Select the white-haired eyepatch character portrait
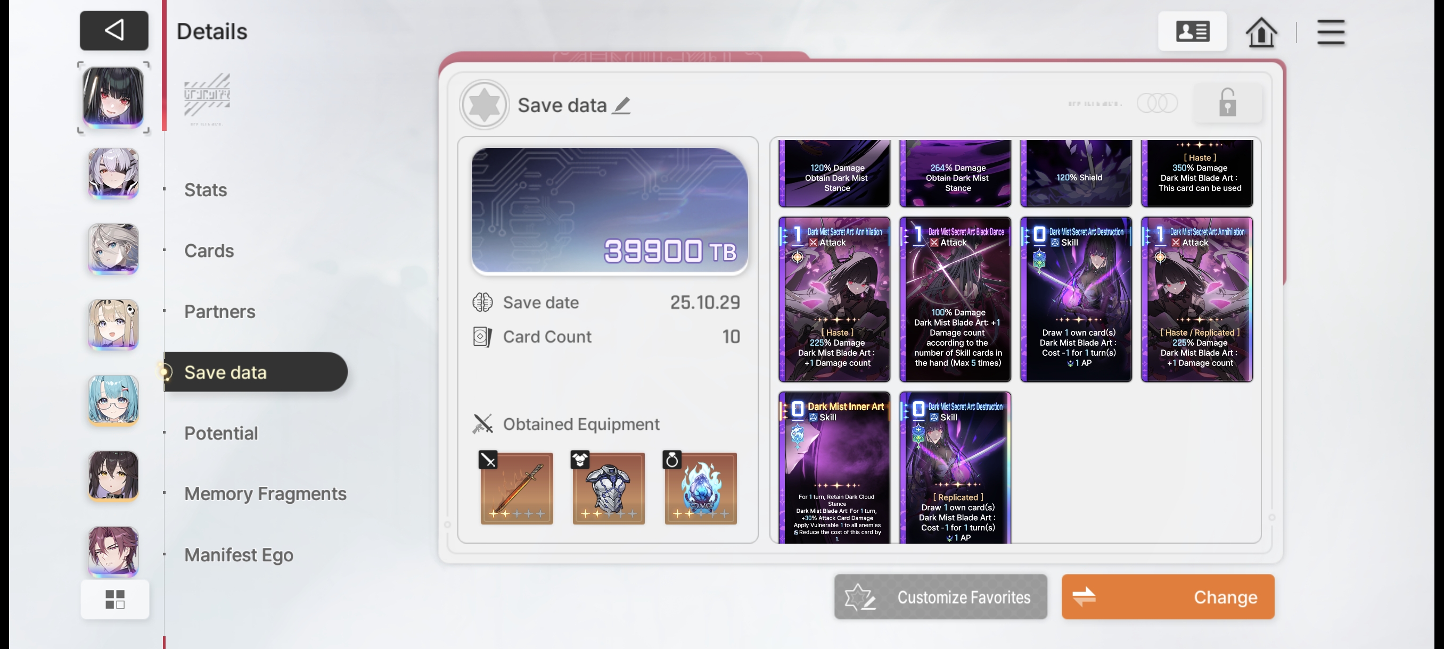Image resolution: width=1444 pixels, height=649 pixels. tap(113, 173)
